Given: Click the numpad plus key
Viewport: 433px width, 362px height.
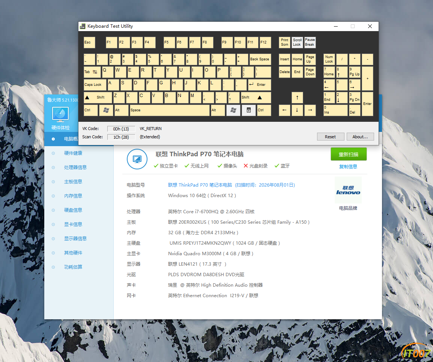Looking at the screenshot, I should coord(367,78).
